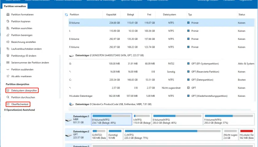Viewport: 258px width, 147px height.
Task: Click the Primär type square on the I: row
Action: [188, 31]
